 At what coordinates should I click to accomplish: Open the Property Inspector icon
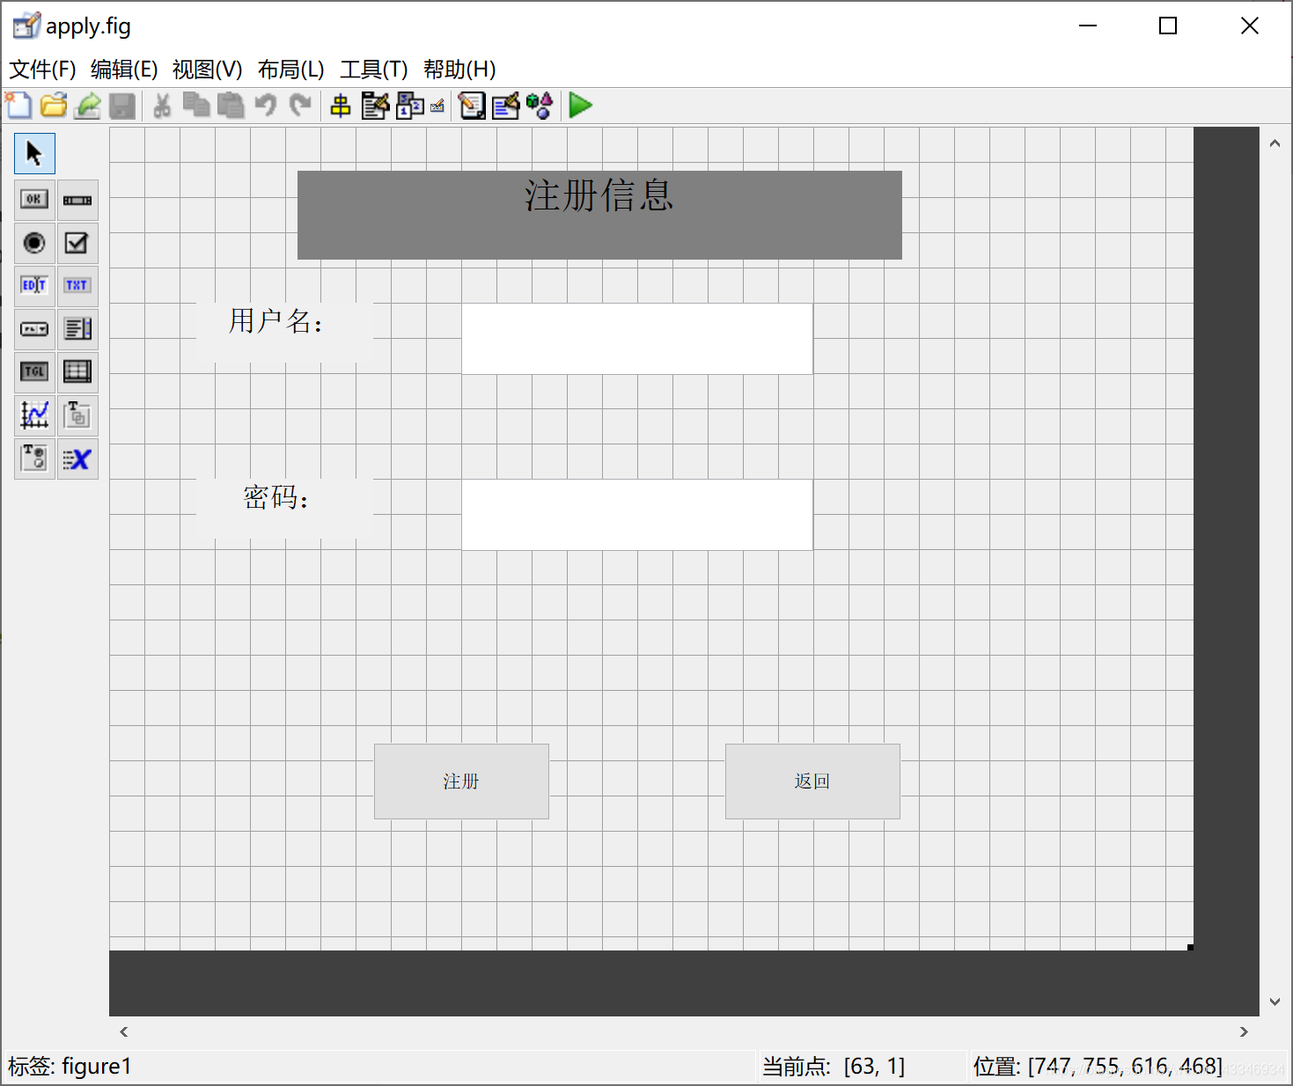(506, 106)
